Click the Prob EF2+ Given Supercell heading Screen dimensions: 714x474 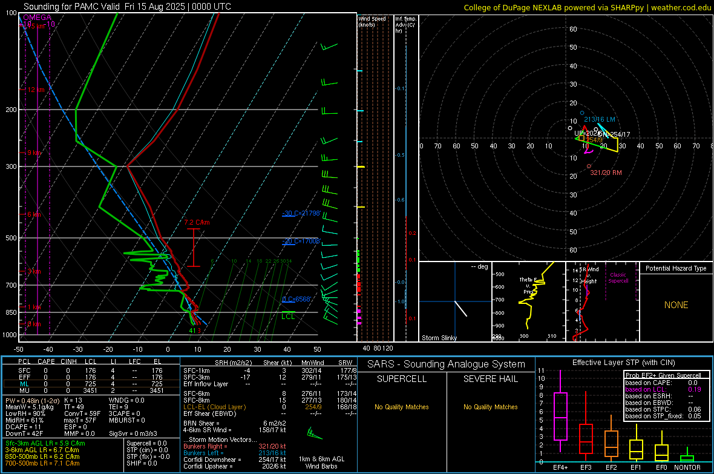pos(663,375)
